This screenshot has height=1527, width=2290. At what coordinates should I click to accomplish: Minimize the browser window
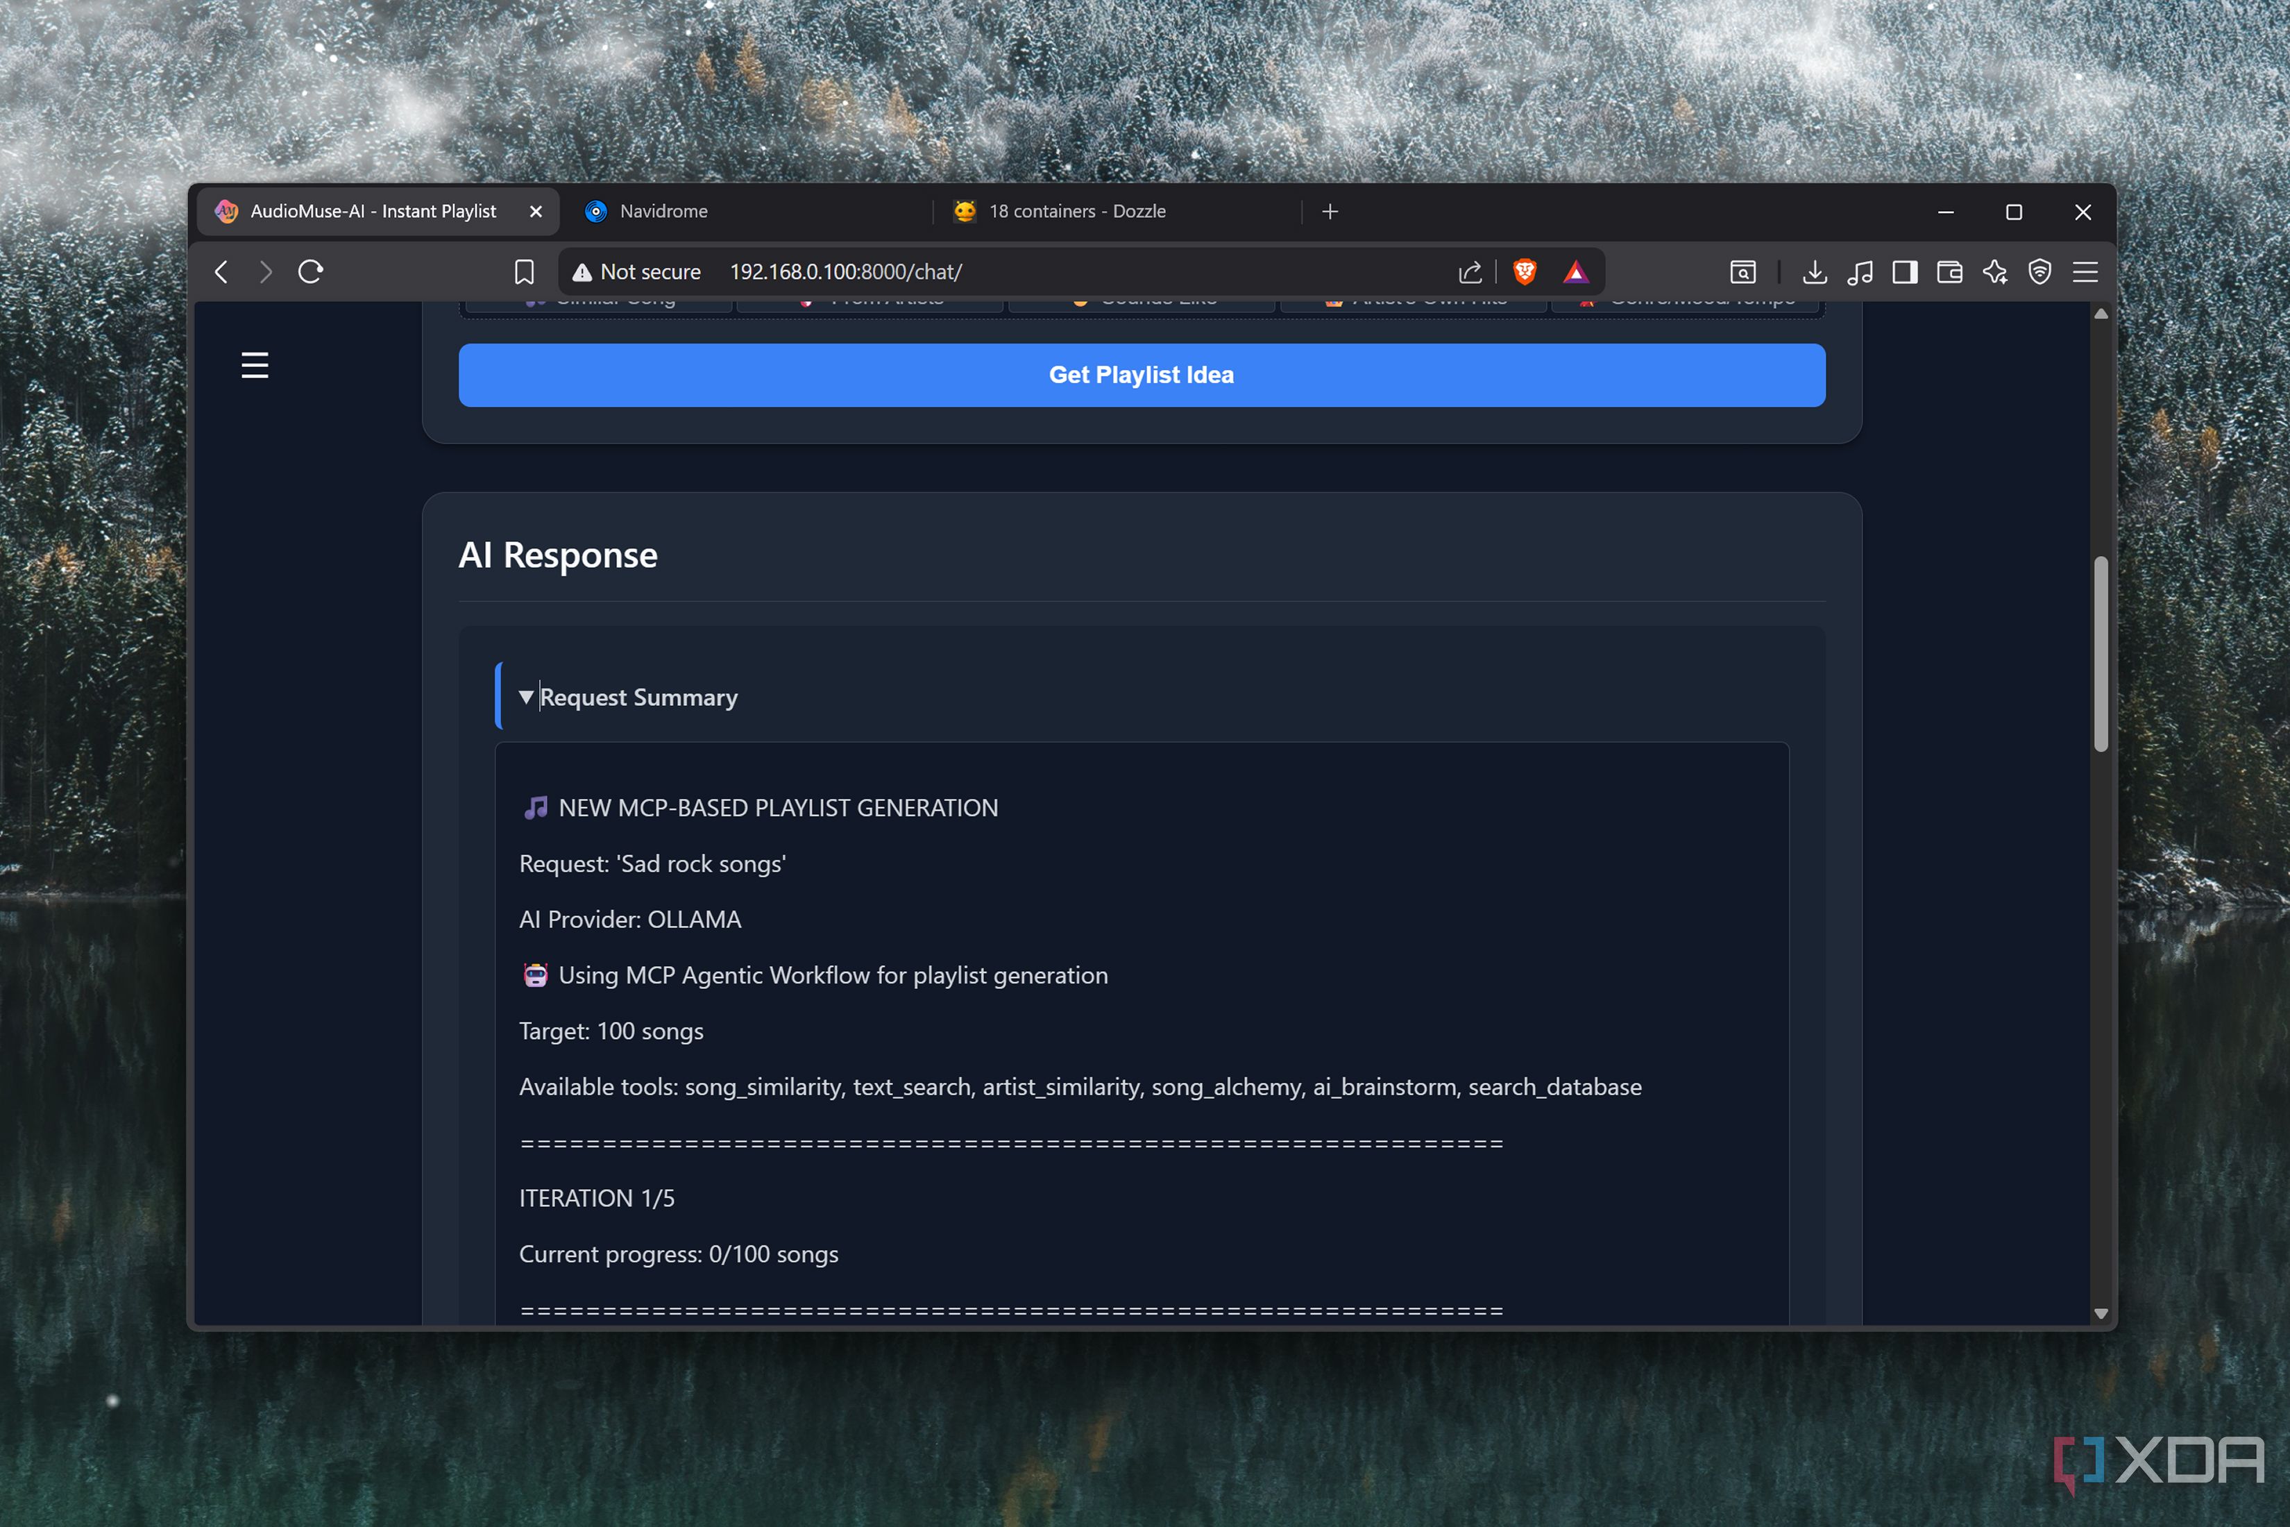(x=1945, y=211)
